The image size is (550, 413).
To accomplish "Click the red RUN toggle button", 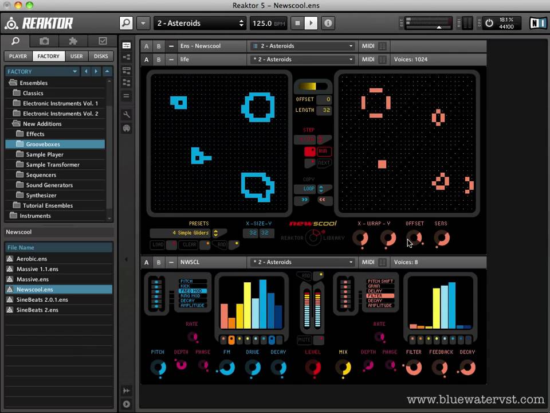I will coord(323,151).
